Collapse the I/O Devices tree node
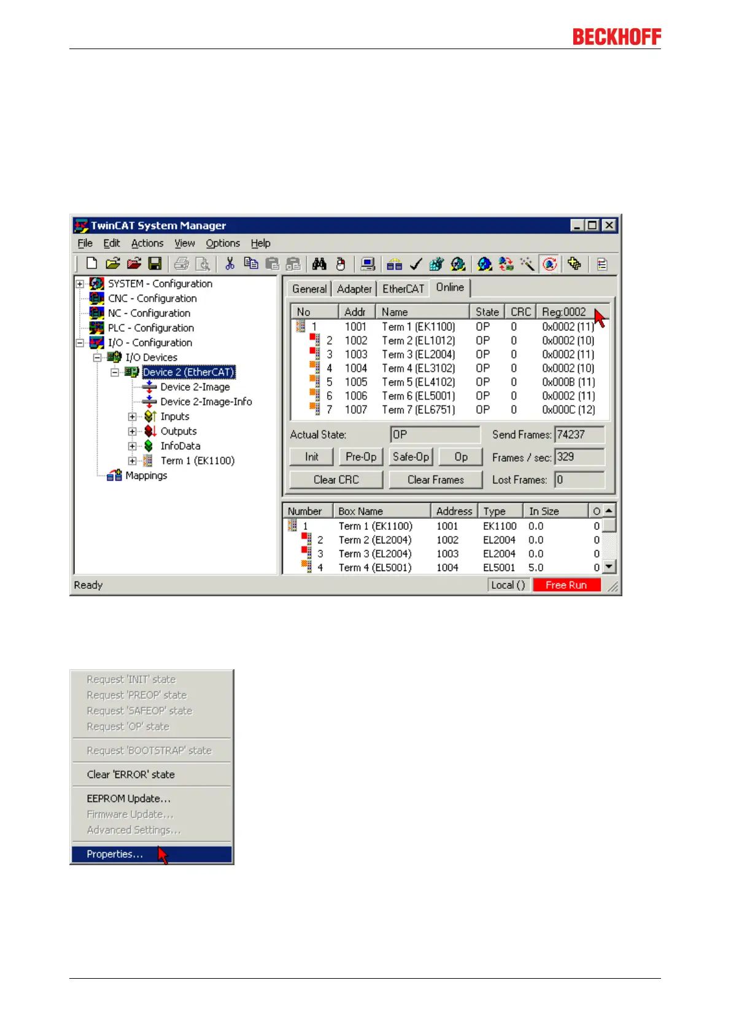 (97, 357)
